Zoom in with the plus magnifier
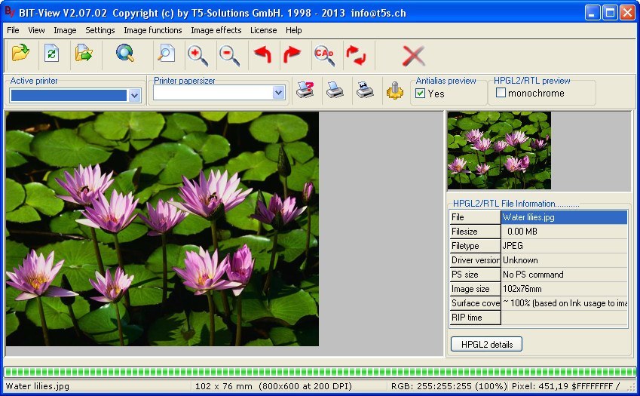 [x=198, y=56]
